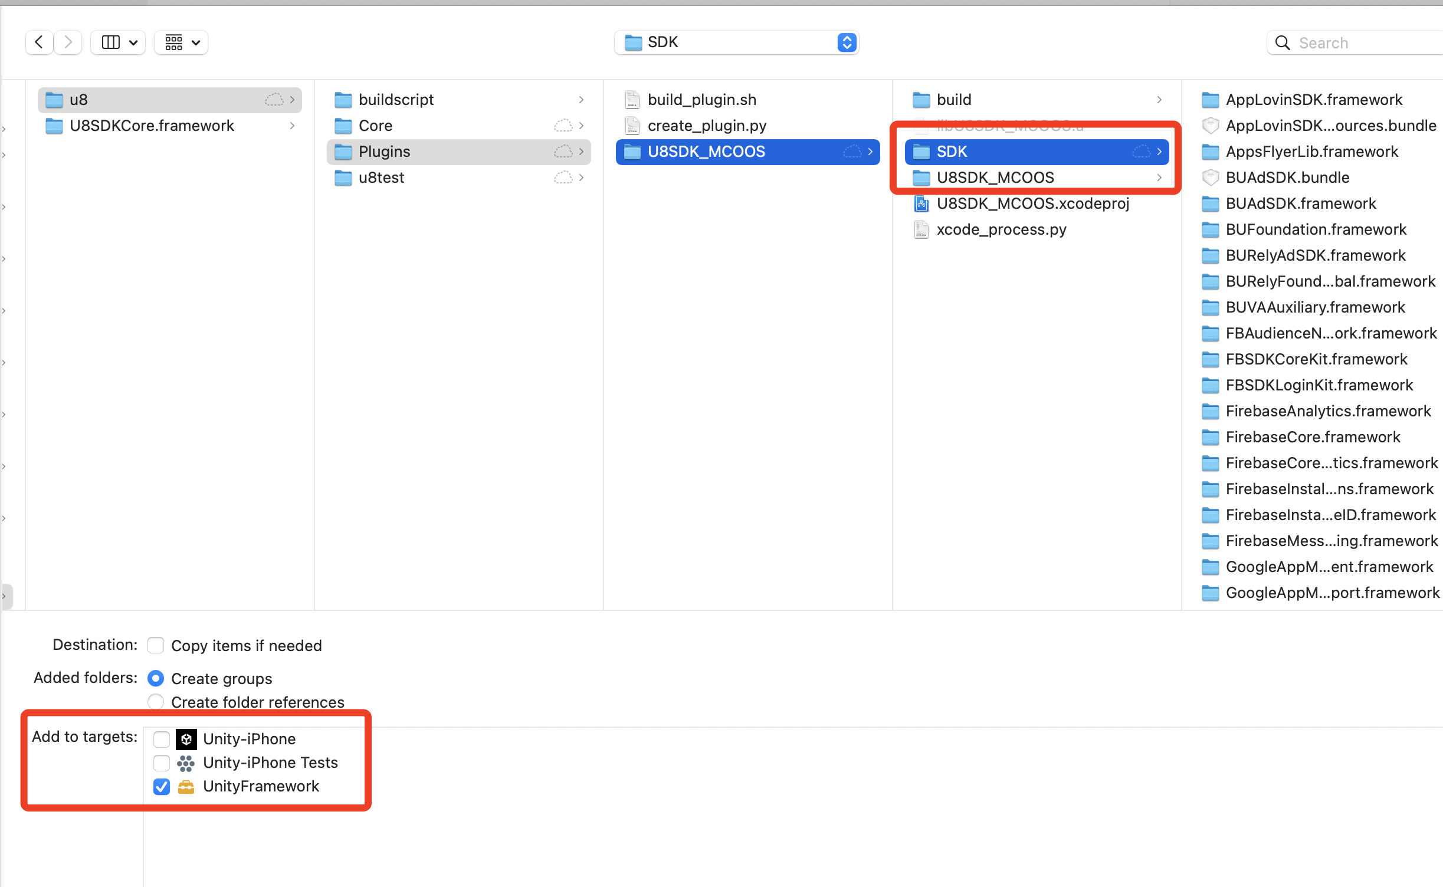
Task: Click the SDK folder icon
Action: tap(920, 150)
